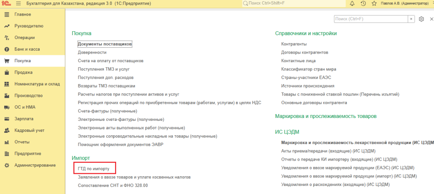Open the 1C main menu hamburger icon
The height and width of the screenshot is (194, 434).
19,3
